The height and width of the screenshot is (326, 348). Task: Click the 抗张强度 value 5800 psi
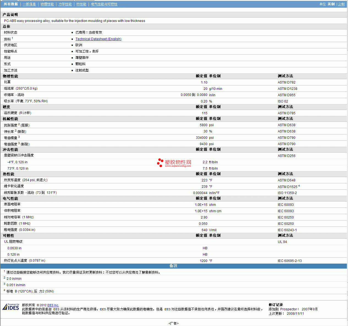click(x=207, y=125)
